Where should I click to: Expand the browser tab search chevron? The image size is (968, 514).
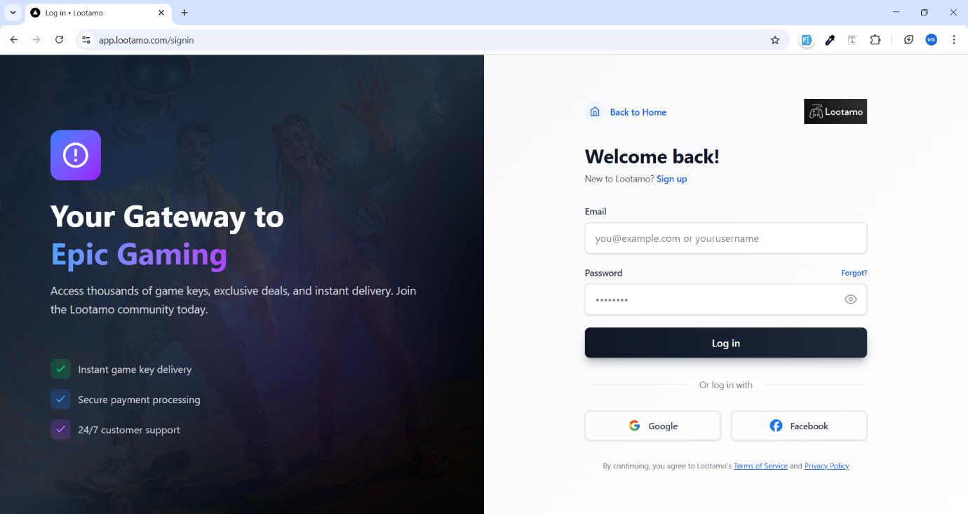tap(12, 12)
